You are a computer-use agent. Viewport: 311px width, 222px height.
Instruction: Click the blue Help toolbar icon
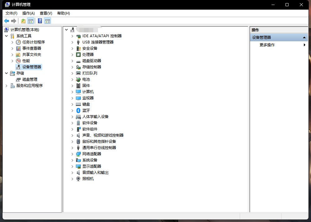40,21
